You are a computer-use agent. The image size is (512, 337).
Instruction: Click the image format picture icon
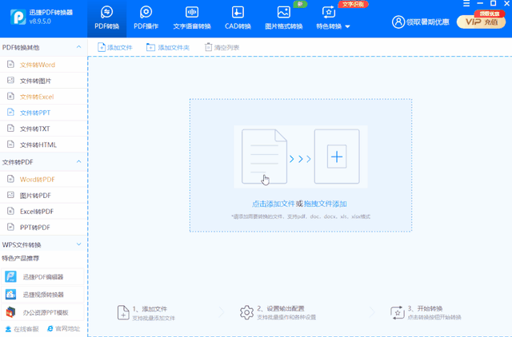pos(284,12)
